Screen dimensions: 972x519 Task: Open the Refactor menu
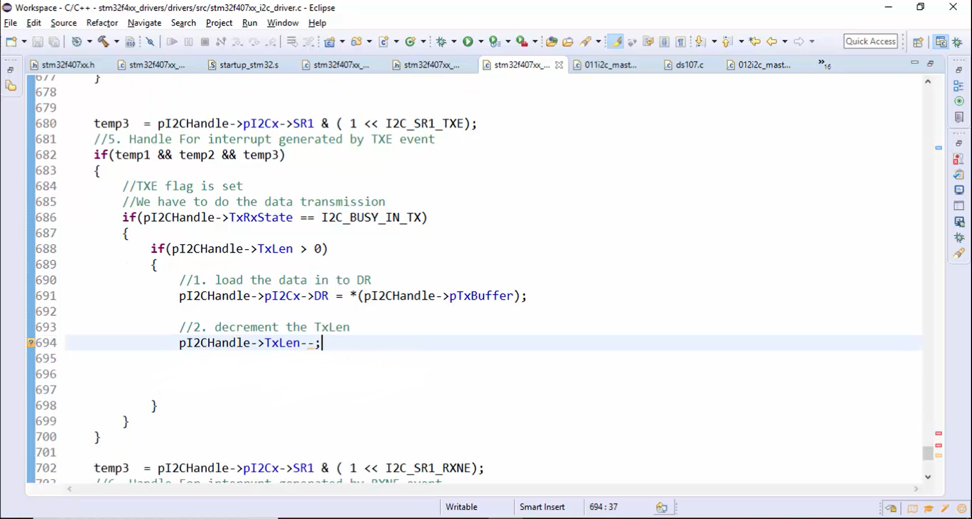coord(102,23)
